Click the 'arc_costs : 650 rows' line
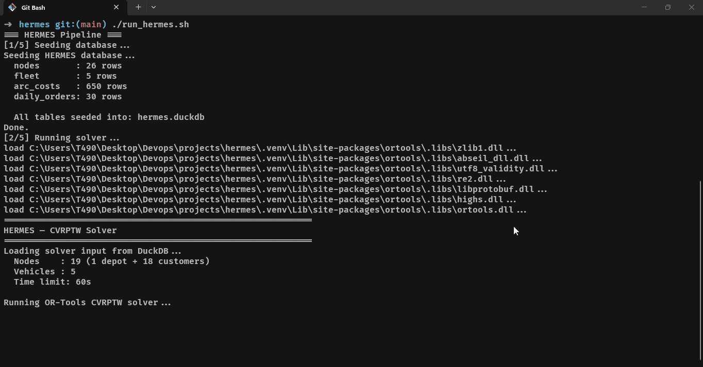703x367 pixels. coord(70,86)
